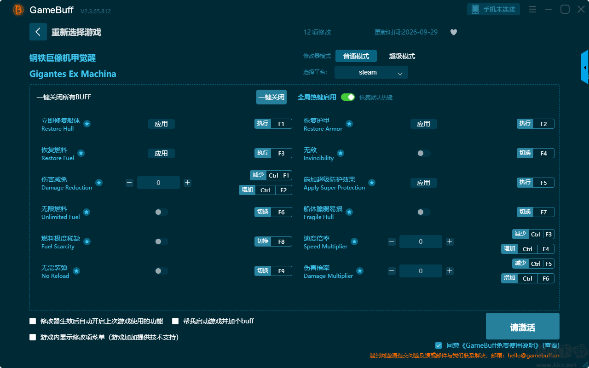This screenshot has width=589, height=368.
Task: Click the star icon next to Restore Armor
Action: 349,124
